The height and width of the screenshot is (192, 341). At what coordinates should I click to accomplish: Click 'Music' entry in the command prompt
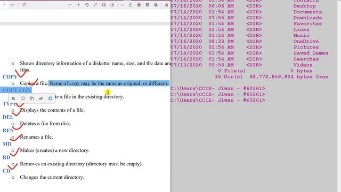tap(301, 36)
